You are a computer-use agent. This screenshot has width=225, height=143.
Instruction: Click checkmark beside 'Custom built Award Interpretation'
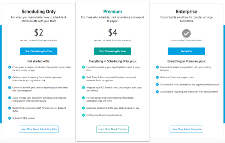pos(157,67)
